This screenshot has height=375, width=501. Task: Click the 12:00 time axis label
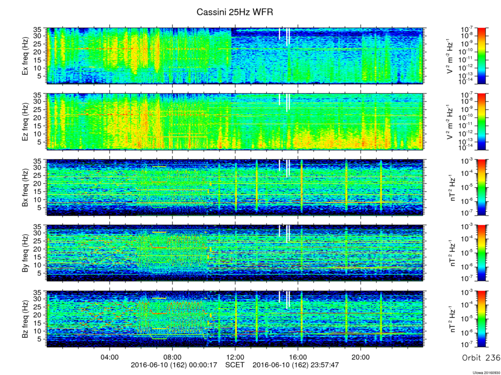pyautogui.click(x=235, y=357)
